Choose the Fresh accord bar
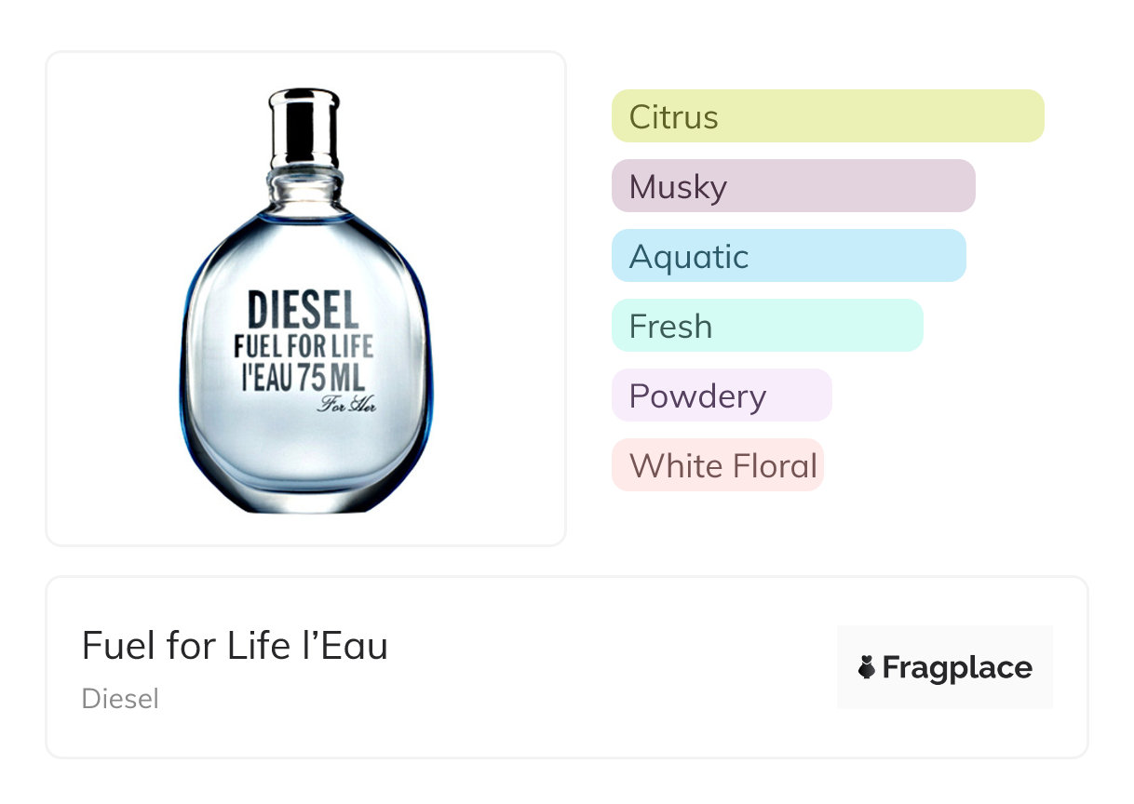 (x=767, y=326)
